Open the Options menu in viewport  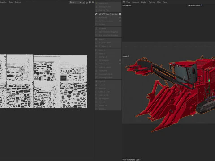tap(152, 2)
